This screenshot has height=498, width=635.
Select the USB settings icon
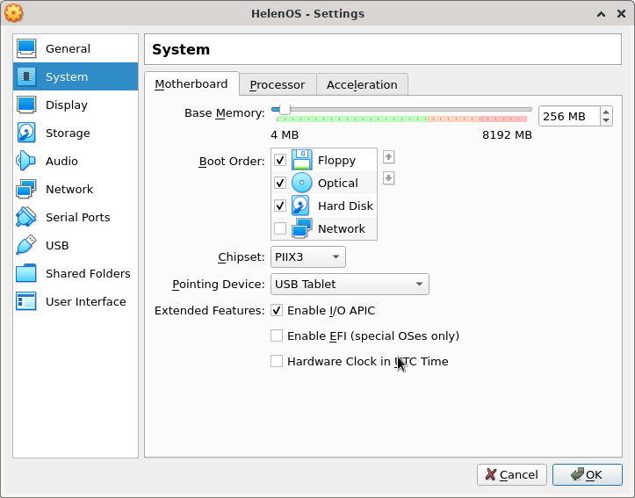26,246
